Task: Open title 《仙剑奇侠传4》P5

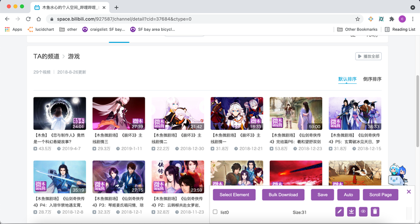Action: click(x=354, y=138)
